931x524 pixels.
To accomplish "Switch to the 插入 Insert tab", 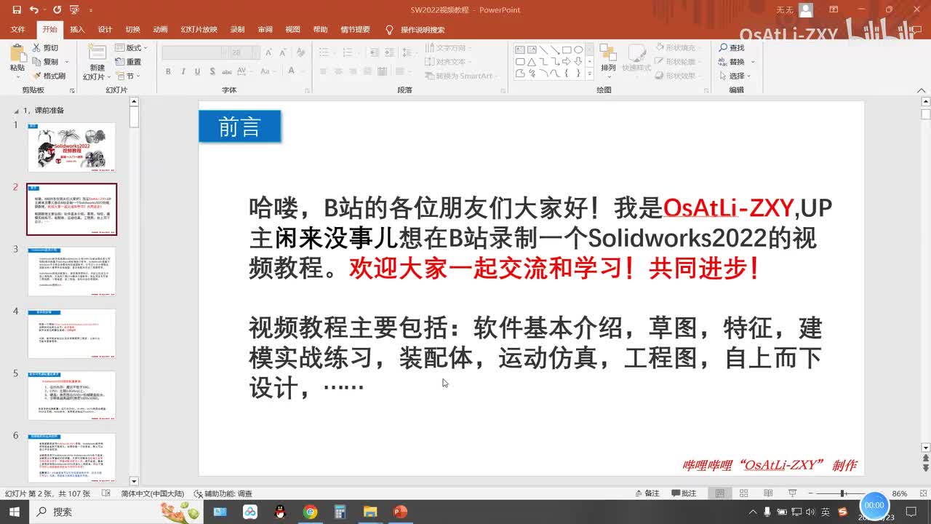I will coord(77,30).
